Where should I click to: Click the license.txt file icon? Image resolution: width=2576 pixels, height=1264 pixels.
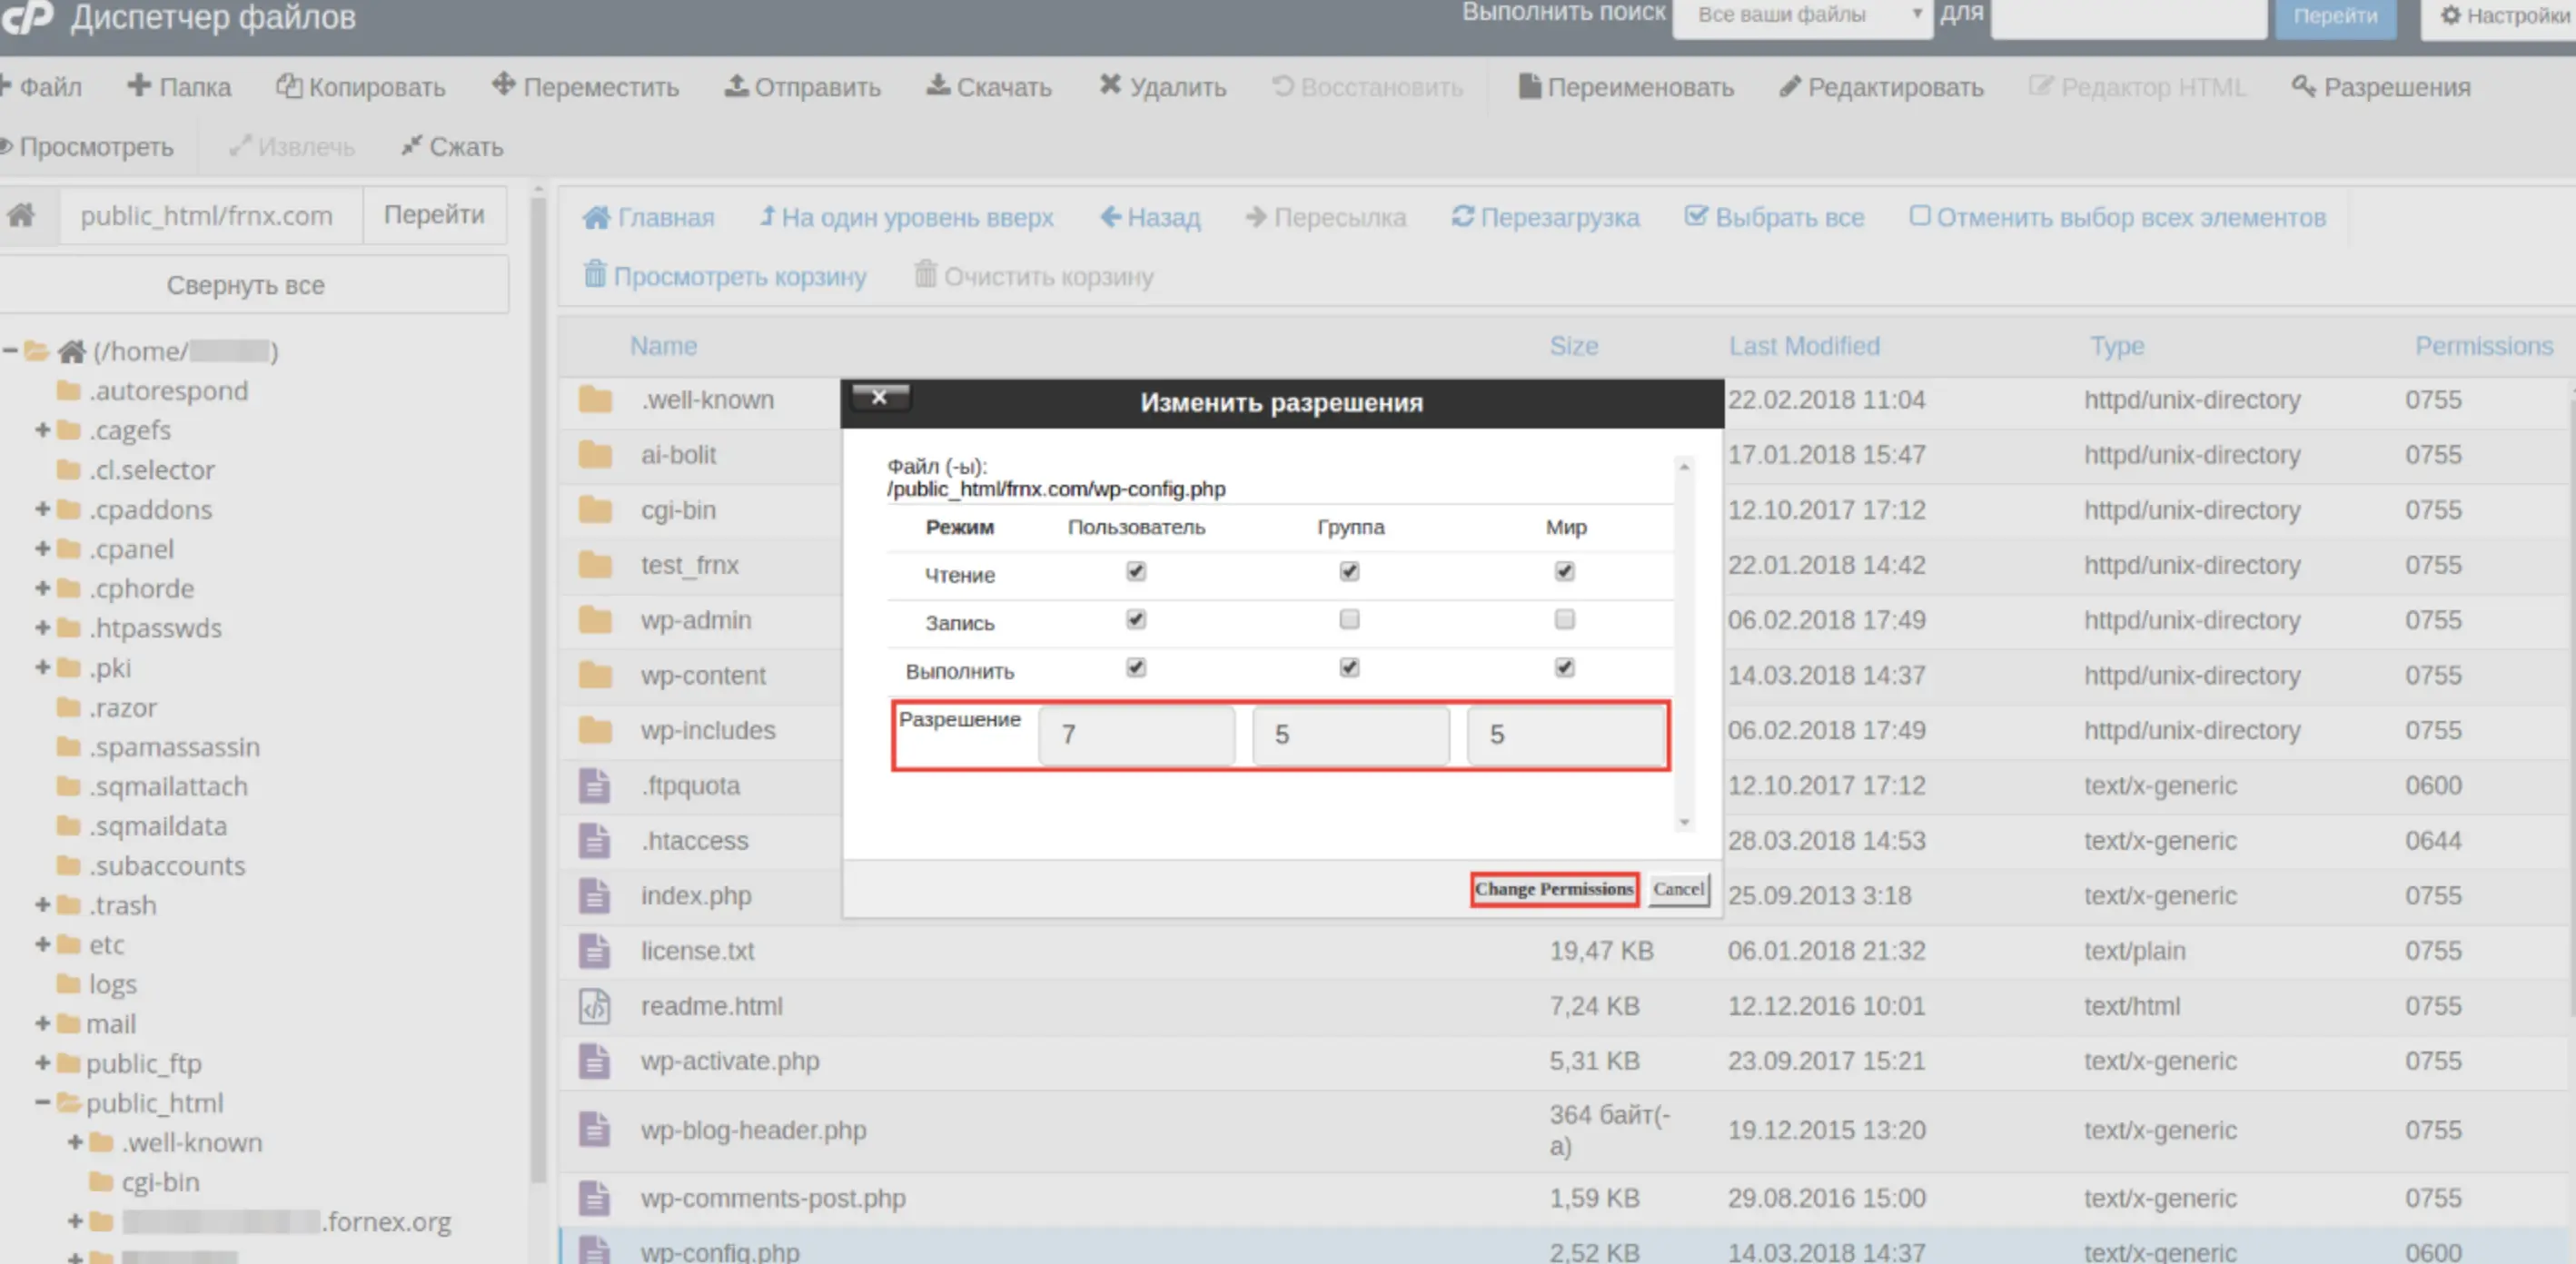coord(594,950)
